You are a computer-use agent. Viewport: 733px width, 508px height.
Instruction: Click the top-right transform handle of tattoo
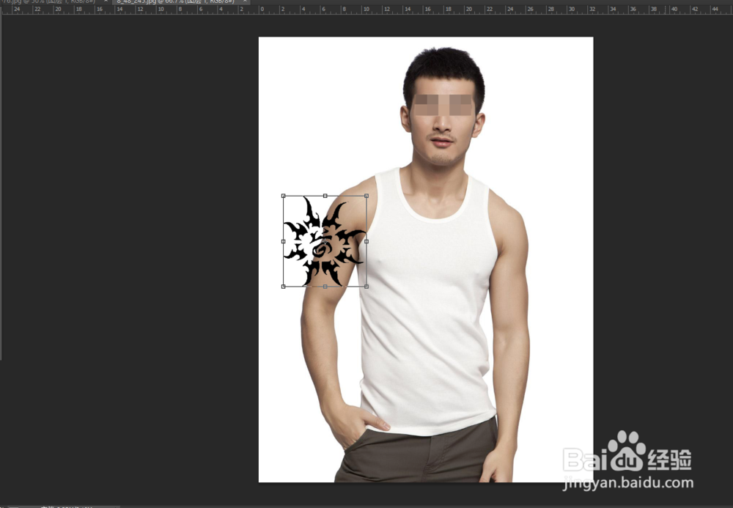pos(366,196)
